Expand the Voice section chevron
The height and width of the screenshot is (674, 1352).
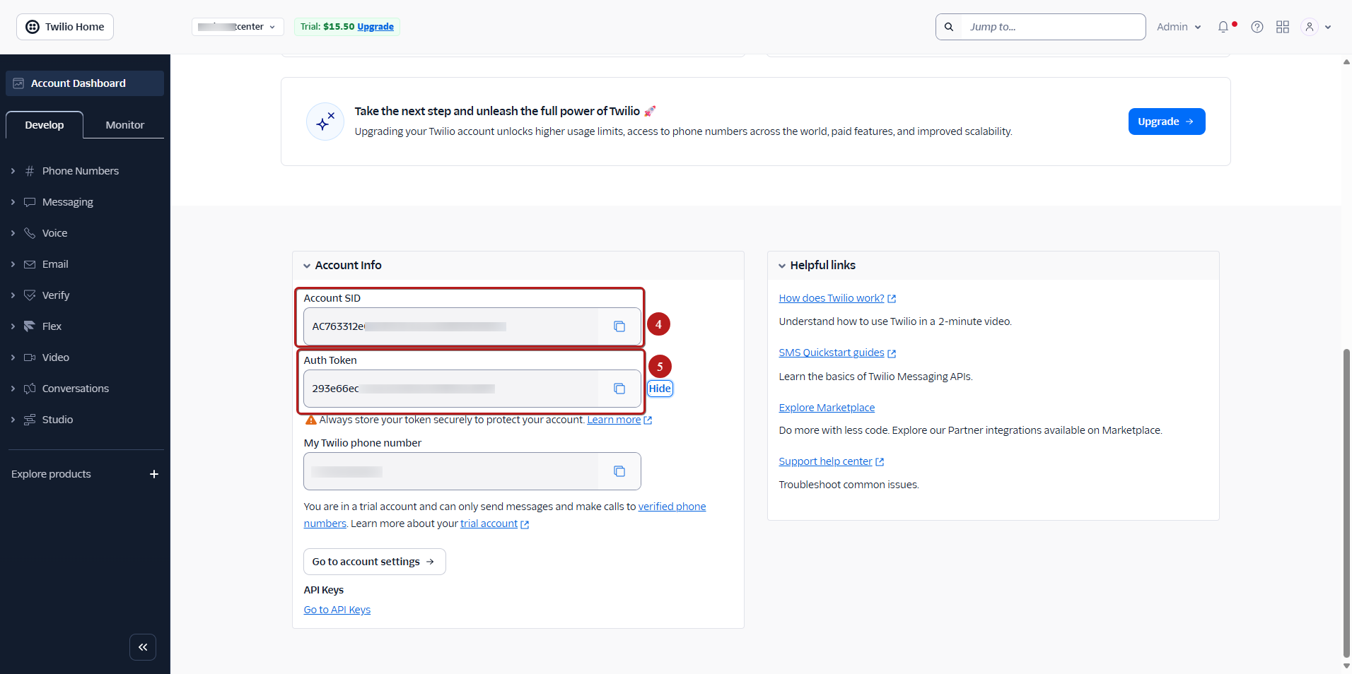pyautogui.click(x=13, y=233)
